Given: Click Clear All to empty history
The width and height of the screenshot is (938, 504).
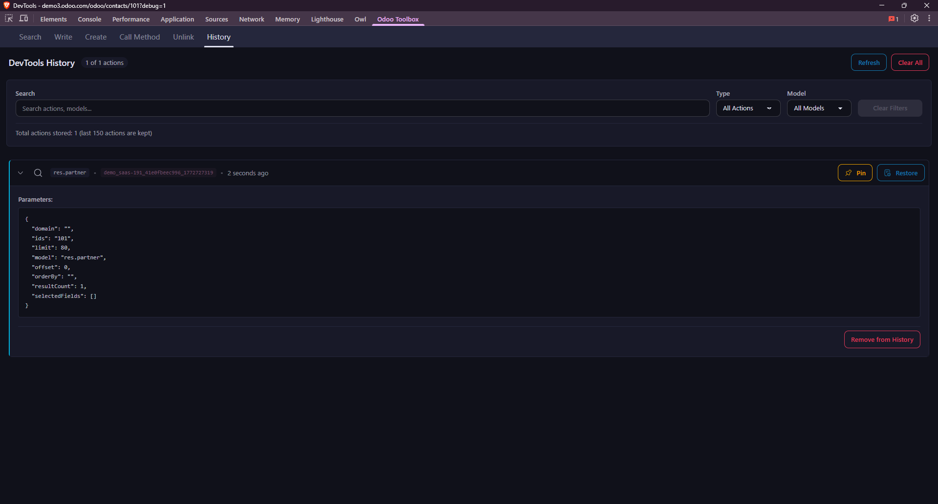Looking at the screenshot, I should (x=909, y=62).
